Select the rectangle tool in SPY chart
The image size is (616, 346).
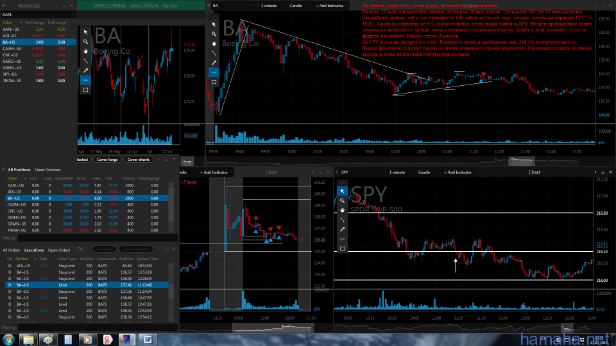342,249
